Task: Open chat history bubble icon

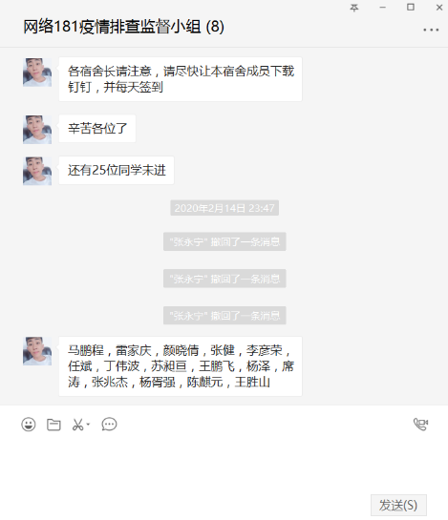Action: click(109, 425)
